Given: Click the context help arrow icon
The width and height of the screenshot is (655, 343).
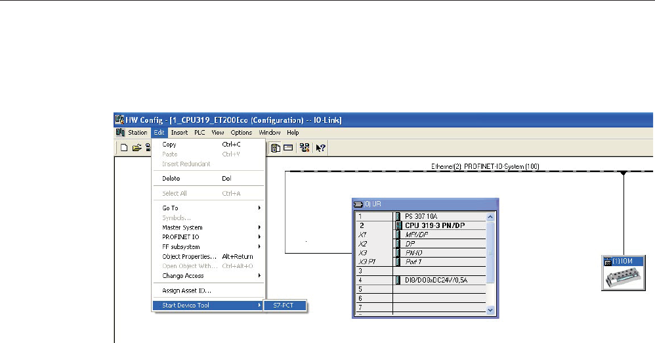Looking at the screenshot, I should coord(320,148).
